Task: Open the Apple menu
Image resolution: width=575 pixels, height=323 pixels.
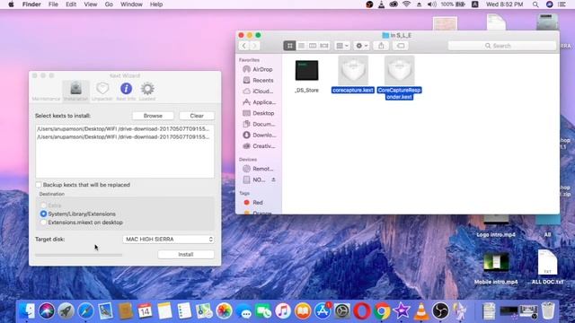Action: [x=11, y=4]
